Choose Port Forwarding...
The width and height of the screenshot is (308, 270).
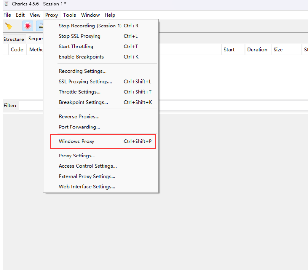pyautogui.click(x=101, y=127)
